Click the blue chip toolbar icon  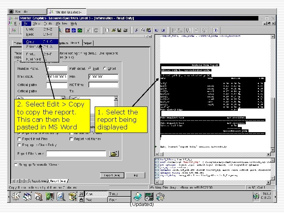(x=74, y=30)
